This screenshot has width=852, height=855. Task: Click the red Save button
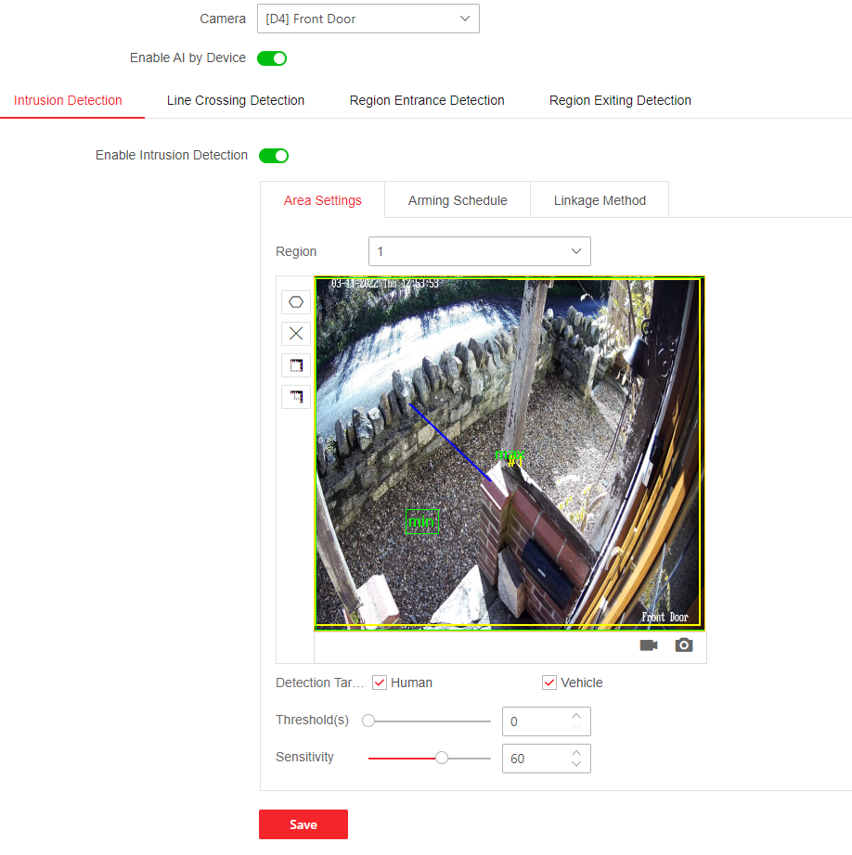coord(303,824)
